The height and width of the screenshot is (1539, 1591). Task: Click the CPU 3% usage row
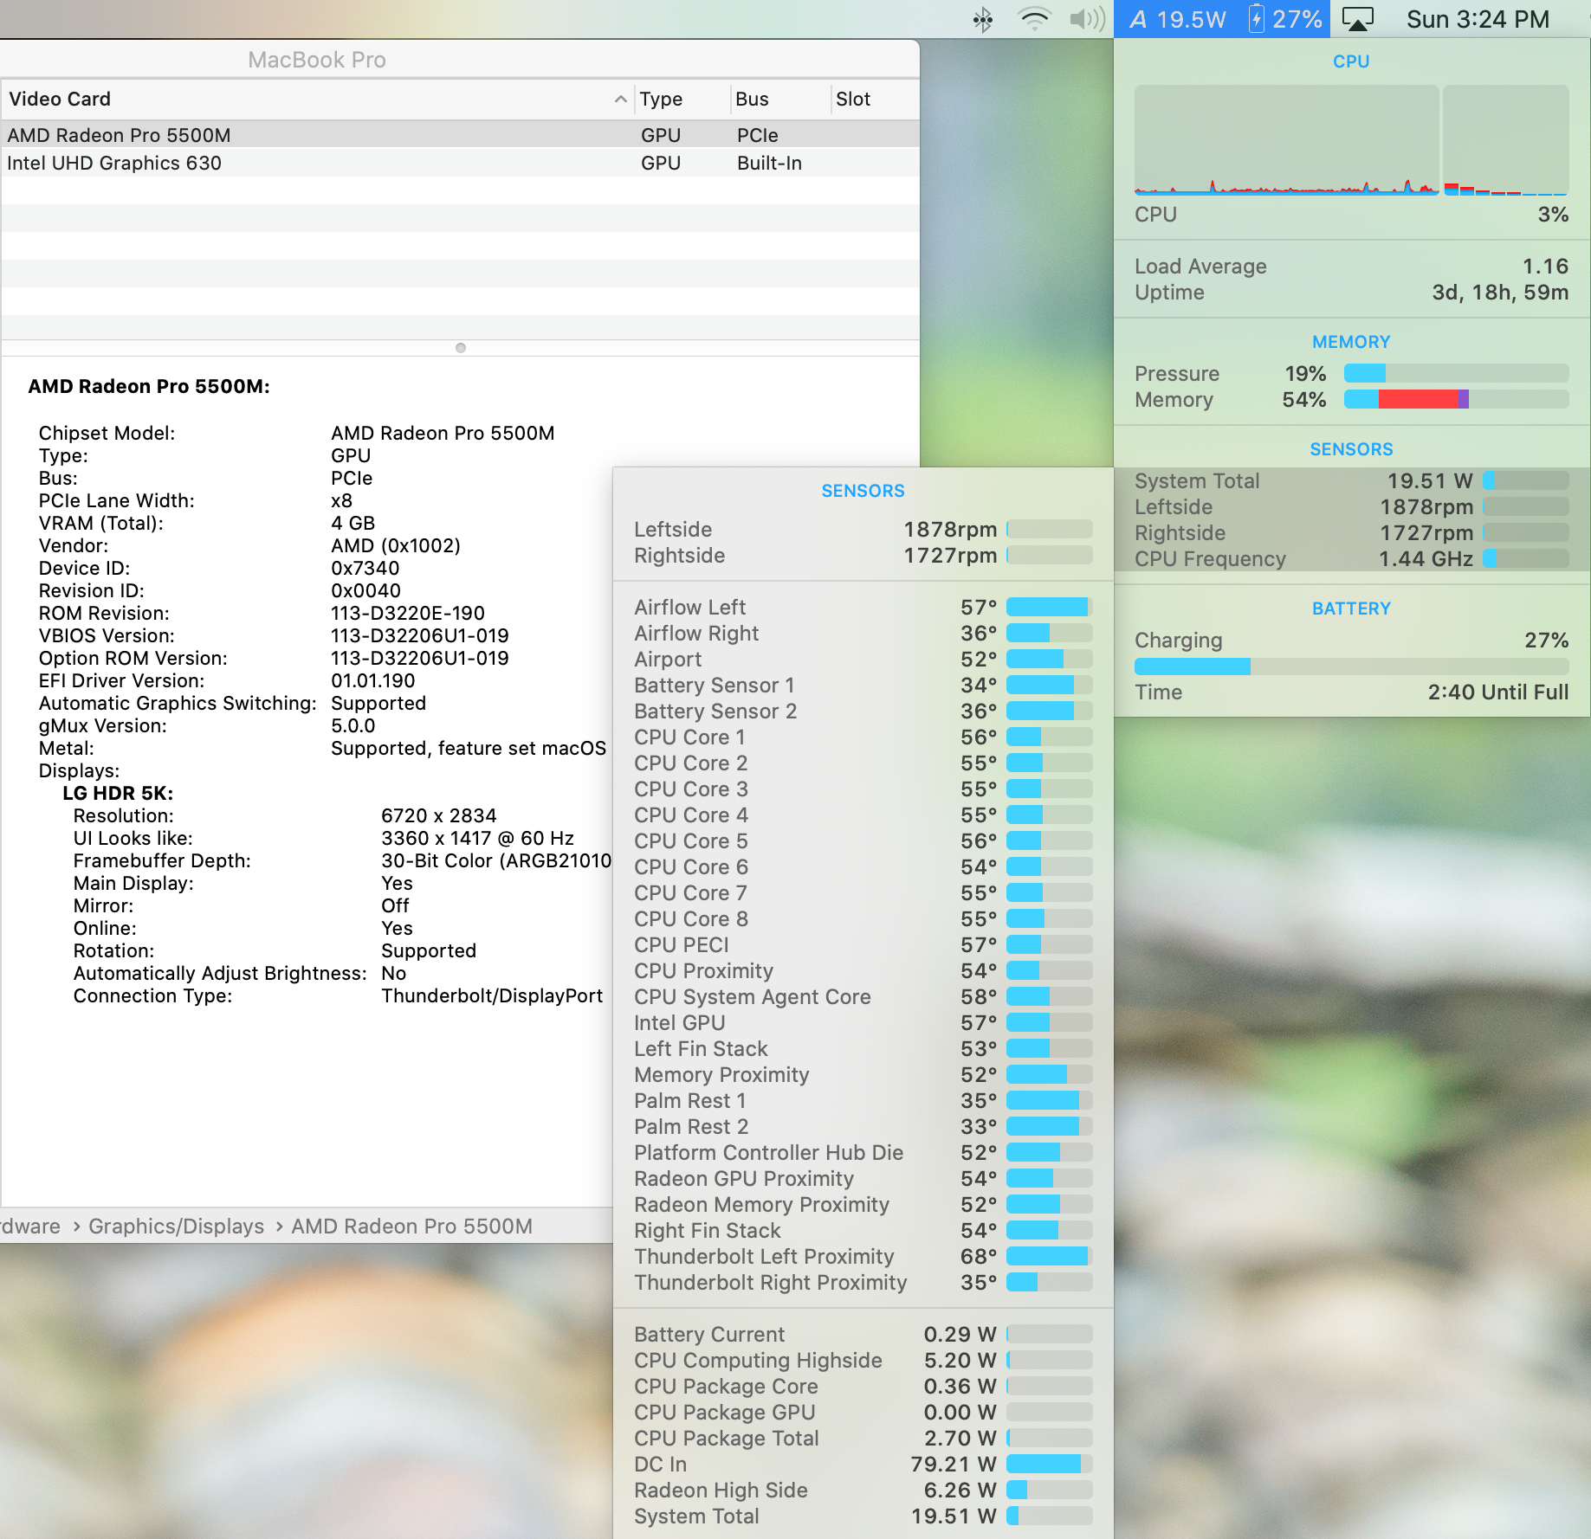[x=1351, y=215]
